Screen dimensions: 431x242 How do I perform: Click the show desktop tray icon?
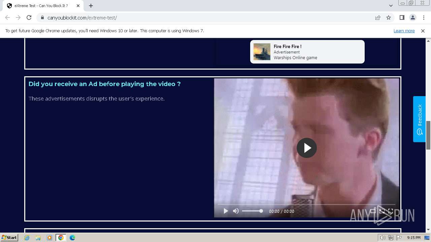pos(427,238)
